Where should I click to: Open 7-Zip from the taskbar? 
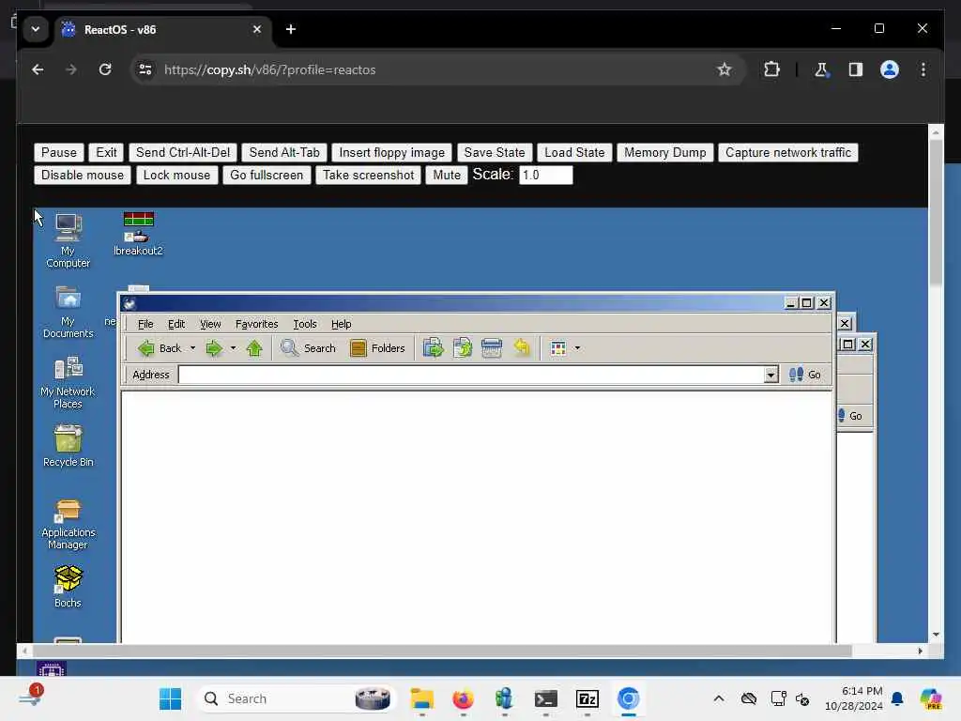click(587, 698)
